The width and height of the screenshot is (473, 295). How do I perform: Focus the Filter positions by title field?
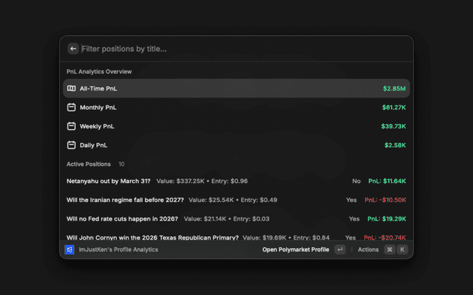222,49
